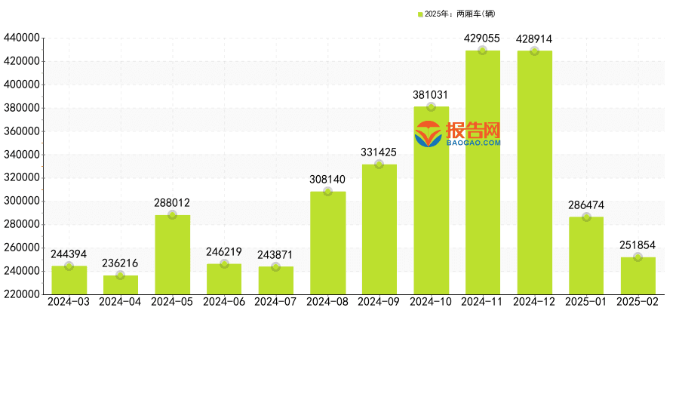Click the data label 428914

click(534, 39)
